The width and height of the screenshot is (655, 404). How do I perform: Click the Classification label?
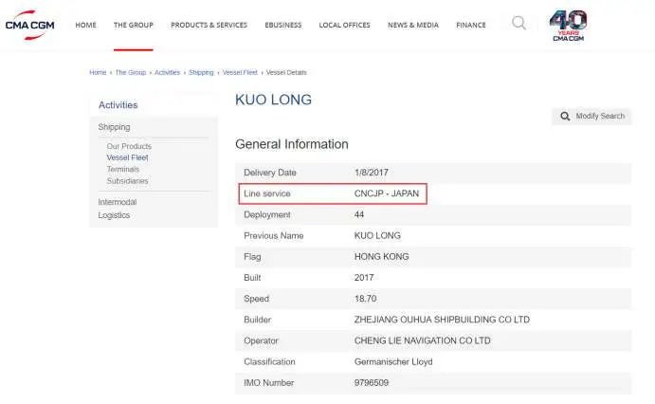pos(269,362)
